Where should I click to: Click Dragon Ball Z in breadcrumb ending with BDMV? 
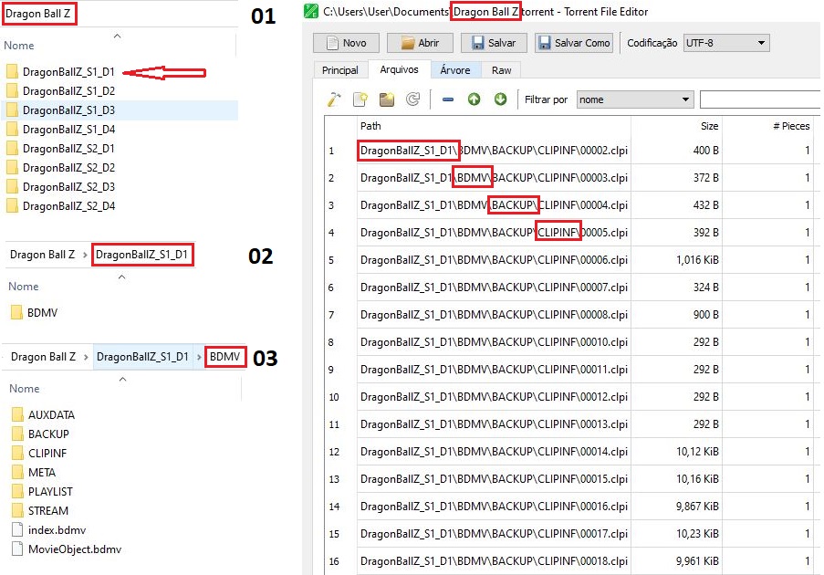pos(43,357)
